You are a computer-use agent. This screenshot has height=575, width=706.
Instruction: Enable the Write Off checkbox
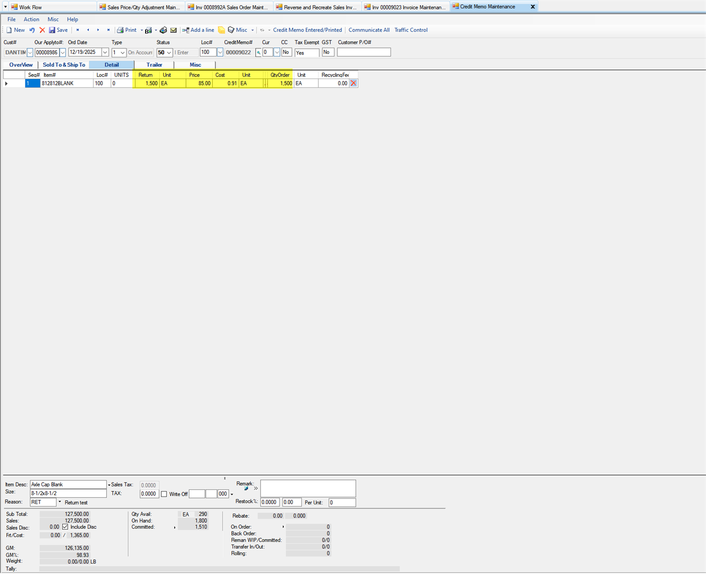[x=164, y=494]
